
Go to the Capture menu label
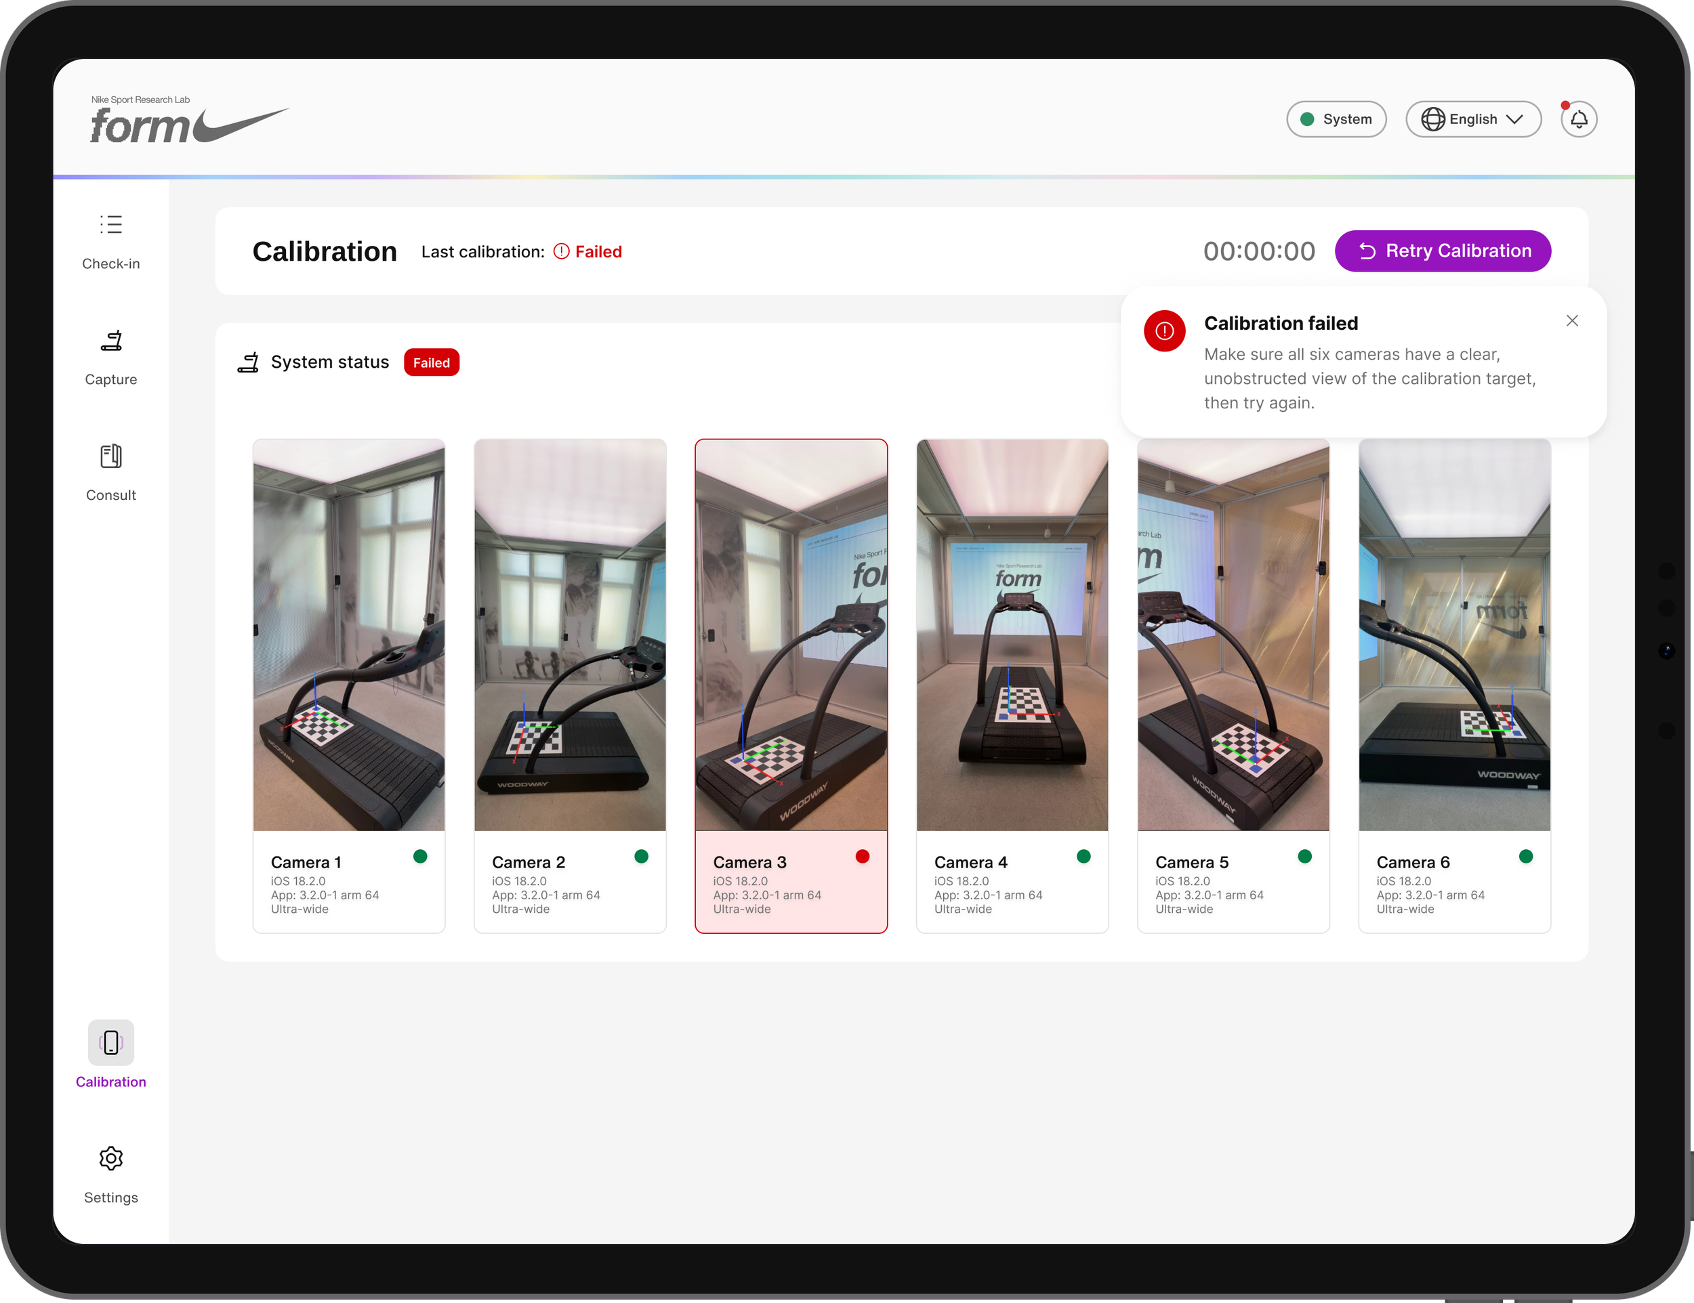(111, 379)
